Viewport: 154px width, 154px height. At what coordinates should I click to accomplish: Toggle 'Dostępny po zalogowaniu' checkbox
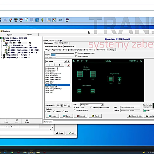[76, 53]
